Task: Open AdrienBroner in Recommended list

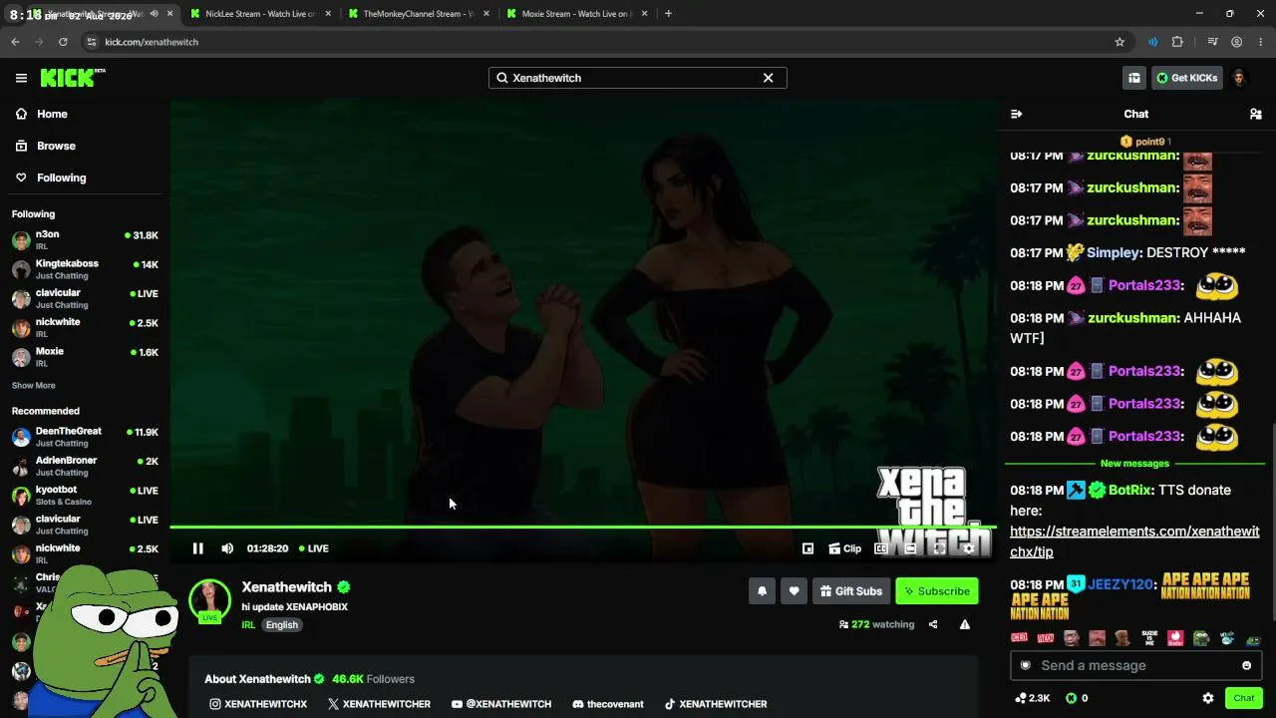Action: (85, 466)
